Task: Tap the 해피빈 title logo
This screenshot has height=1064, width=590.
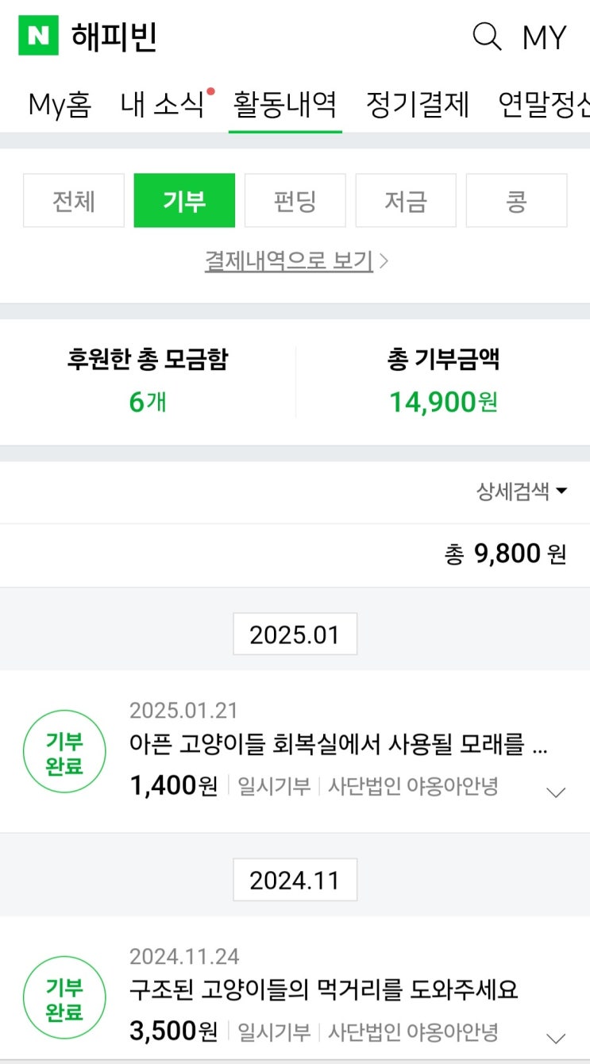Action: 114,37
